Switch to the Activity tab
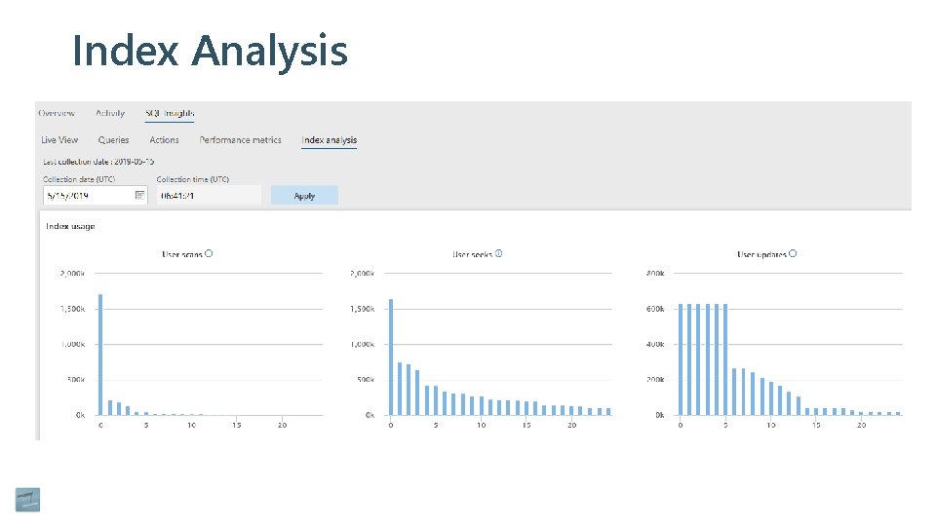 110,113
